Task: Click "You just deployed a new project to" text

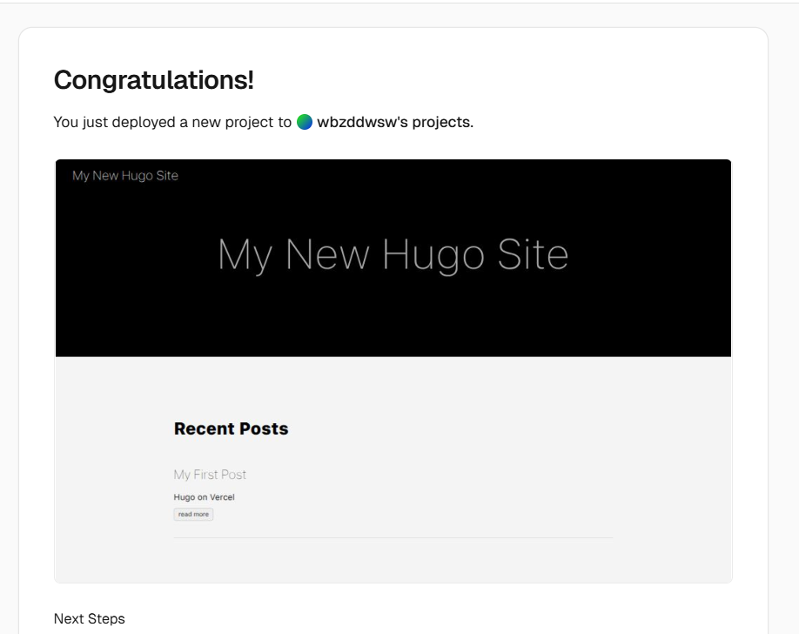Action: pos(172,123)
